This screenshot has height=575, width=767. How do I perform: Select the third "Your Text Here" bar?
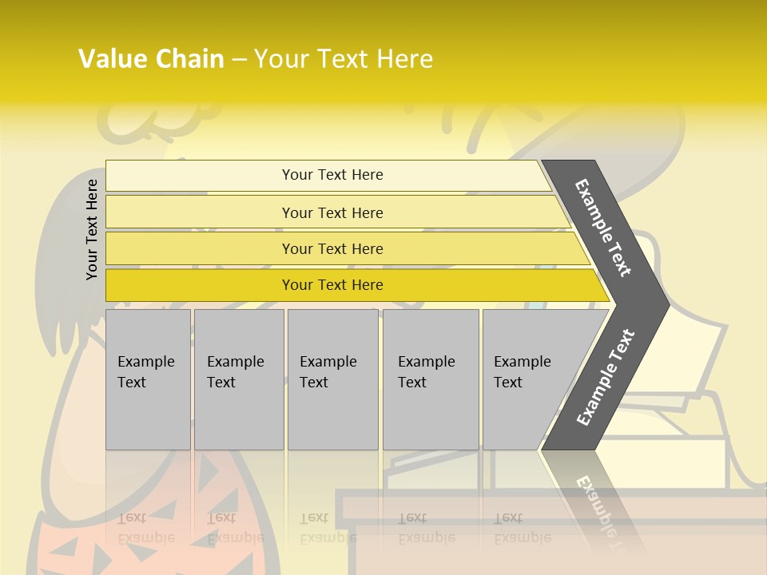point(332,248)
